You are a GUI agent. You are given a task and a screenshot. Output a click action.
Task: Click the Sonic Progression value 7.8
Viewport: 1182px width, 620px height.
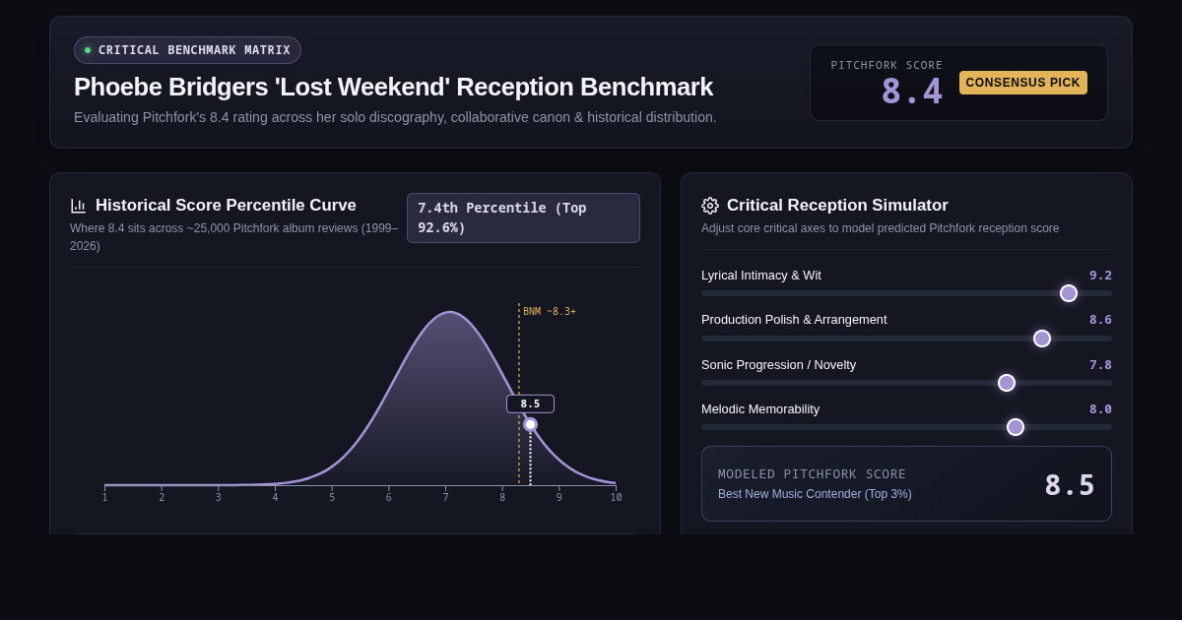pos(1100,364)
